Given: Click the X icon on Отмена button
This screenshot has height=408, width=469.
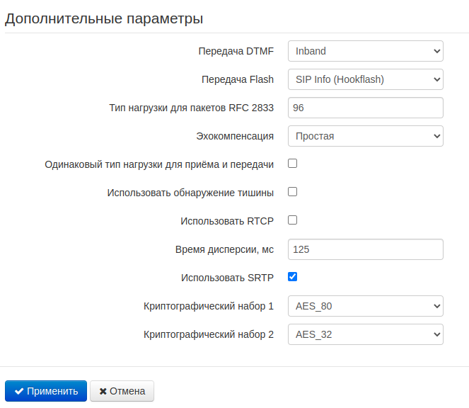Looking at the screenshot, I should [103, 391].
